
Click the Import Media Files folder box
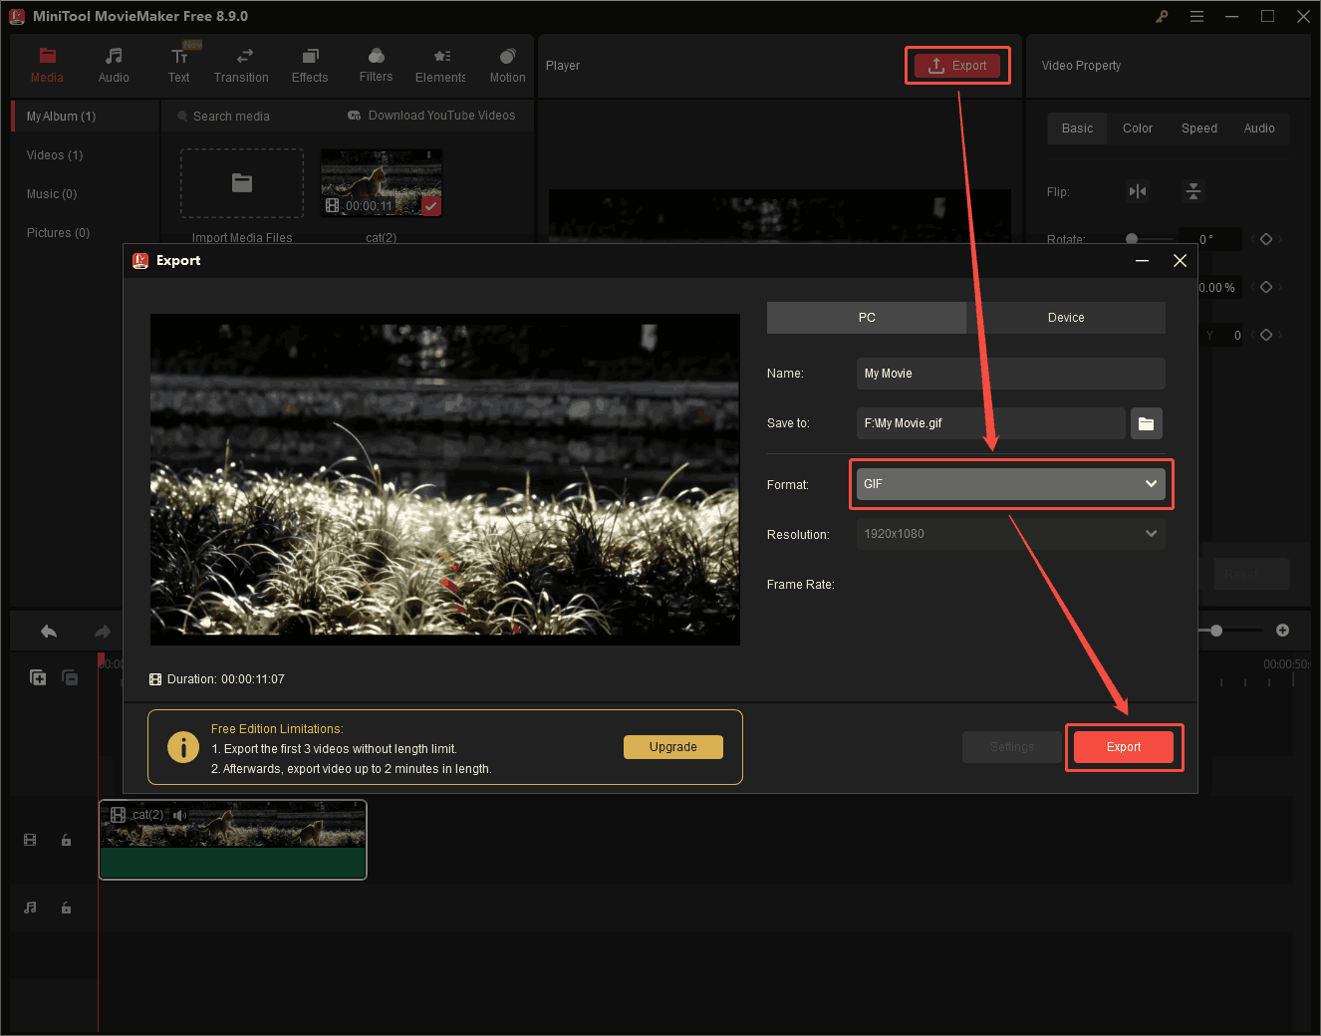point(242,183)
